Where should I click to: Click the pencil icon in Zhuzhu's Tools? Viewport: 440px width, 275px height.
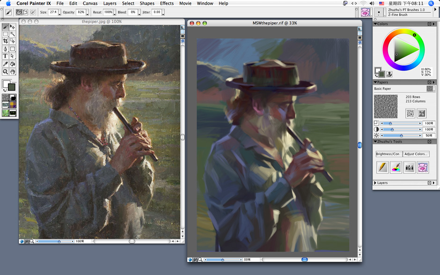382,167
